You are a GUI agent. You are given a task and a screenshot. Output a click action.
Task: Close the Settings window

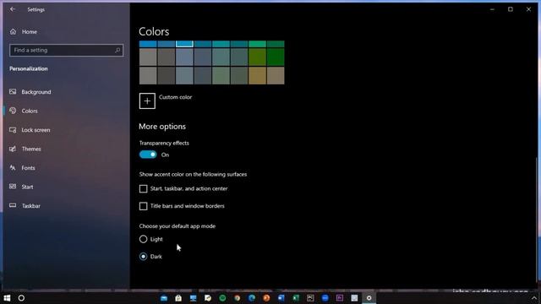(x=528, y=9)
